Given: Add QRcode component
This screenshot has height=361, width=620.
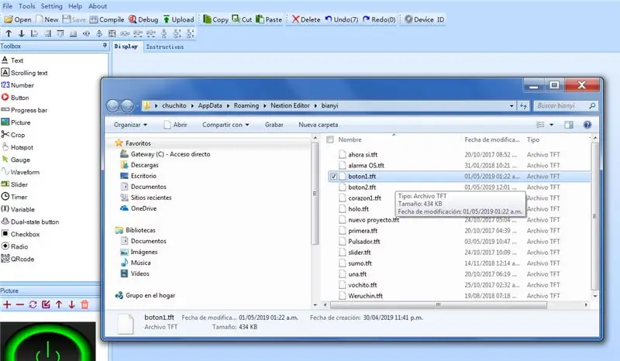Looking at the screenshot, I should point(17,259).
